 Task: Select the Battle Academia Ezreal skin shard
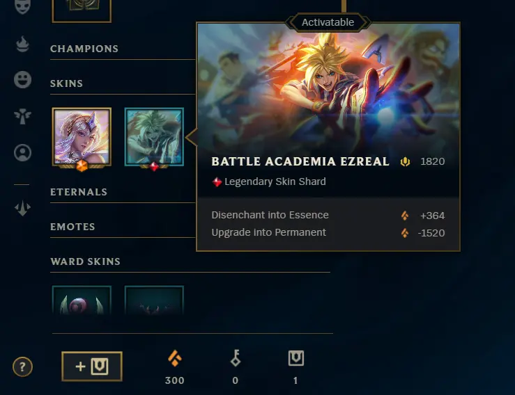(154, 137)
